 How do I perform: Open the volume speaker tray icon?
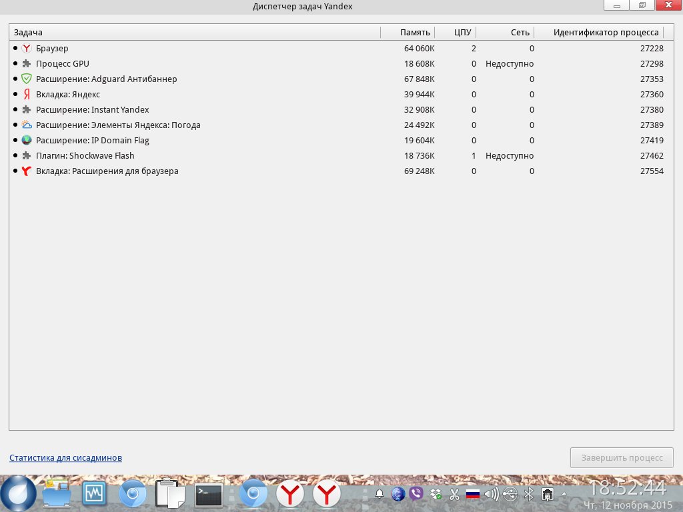492,494
